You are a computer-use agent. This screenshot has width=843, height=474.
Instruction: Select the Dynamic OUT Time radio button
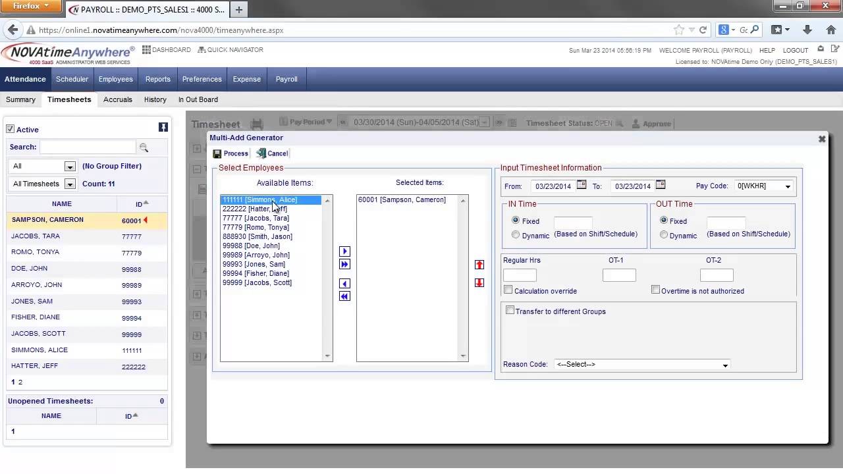click(x=664, y=235)
